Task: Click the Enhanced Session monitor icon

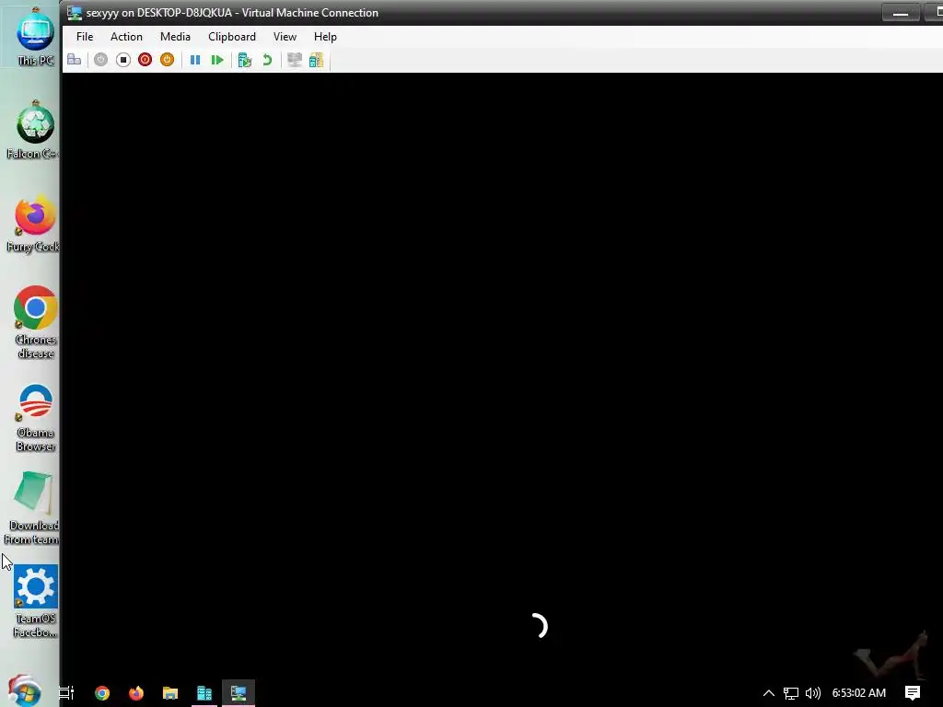Action: point(294,60)
